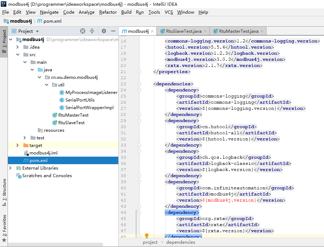Viewport: 324px width, 247px height.
Task: Collapse the util package
Action: coord(47,85)
